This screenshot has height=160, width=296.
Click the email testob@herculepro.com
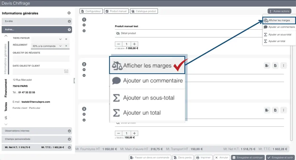[x=36, y=102]
